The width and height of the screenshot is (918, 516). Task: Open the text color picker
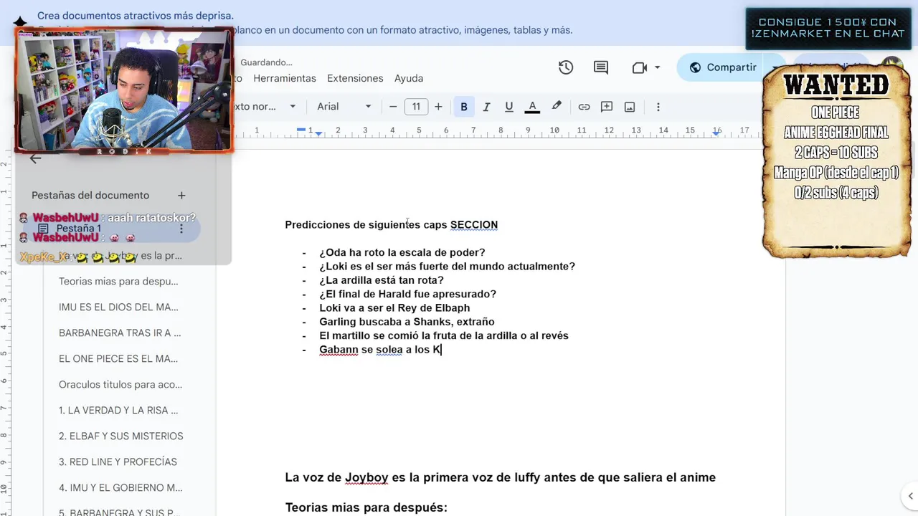532,107
